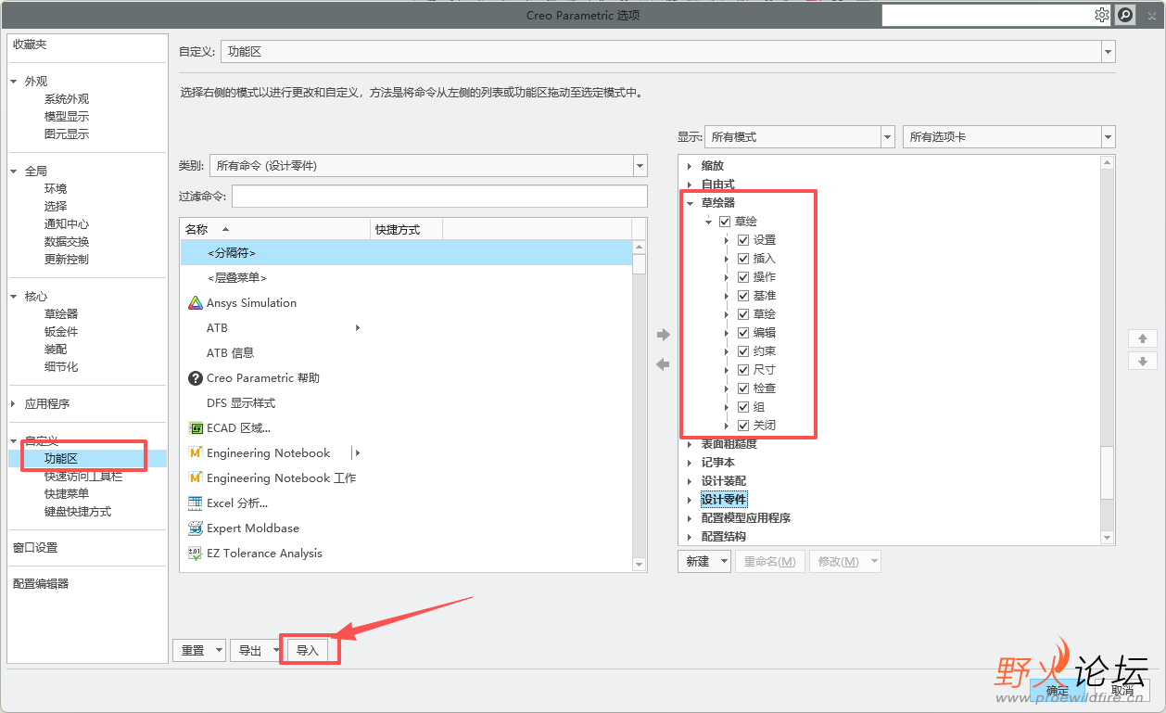1166x713 pixels.
Task: Click the ribbon tree vertical scrollbar
Action: (x=1107, y=350)
